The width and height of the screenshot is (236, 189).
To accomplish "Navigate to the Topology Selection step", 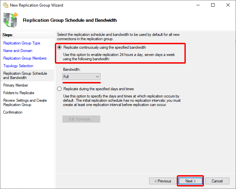I will click(x=18, y=66).
